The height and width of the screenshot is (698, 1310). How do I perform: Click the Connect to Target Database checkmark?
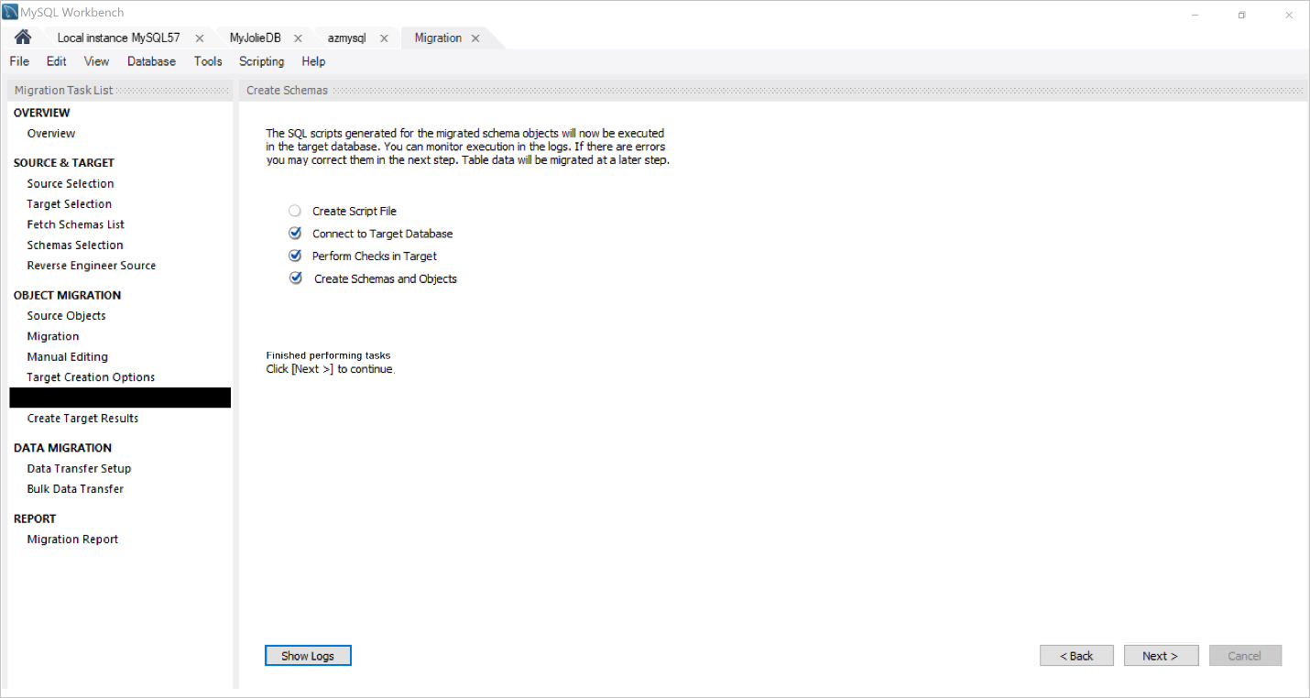tap(295, 234)
